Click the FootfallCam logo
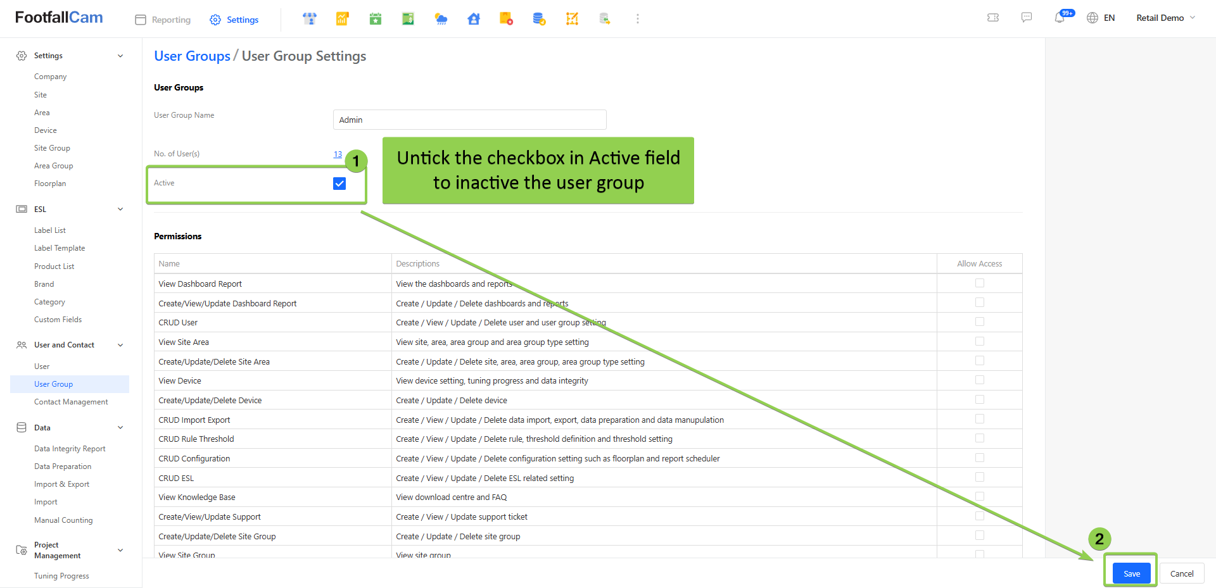This screenshot has width=1216, height=588. 59,18
